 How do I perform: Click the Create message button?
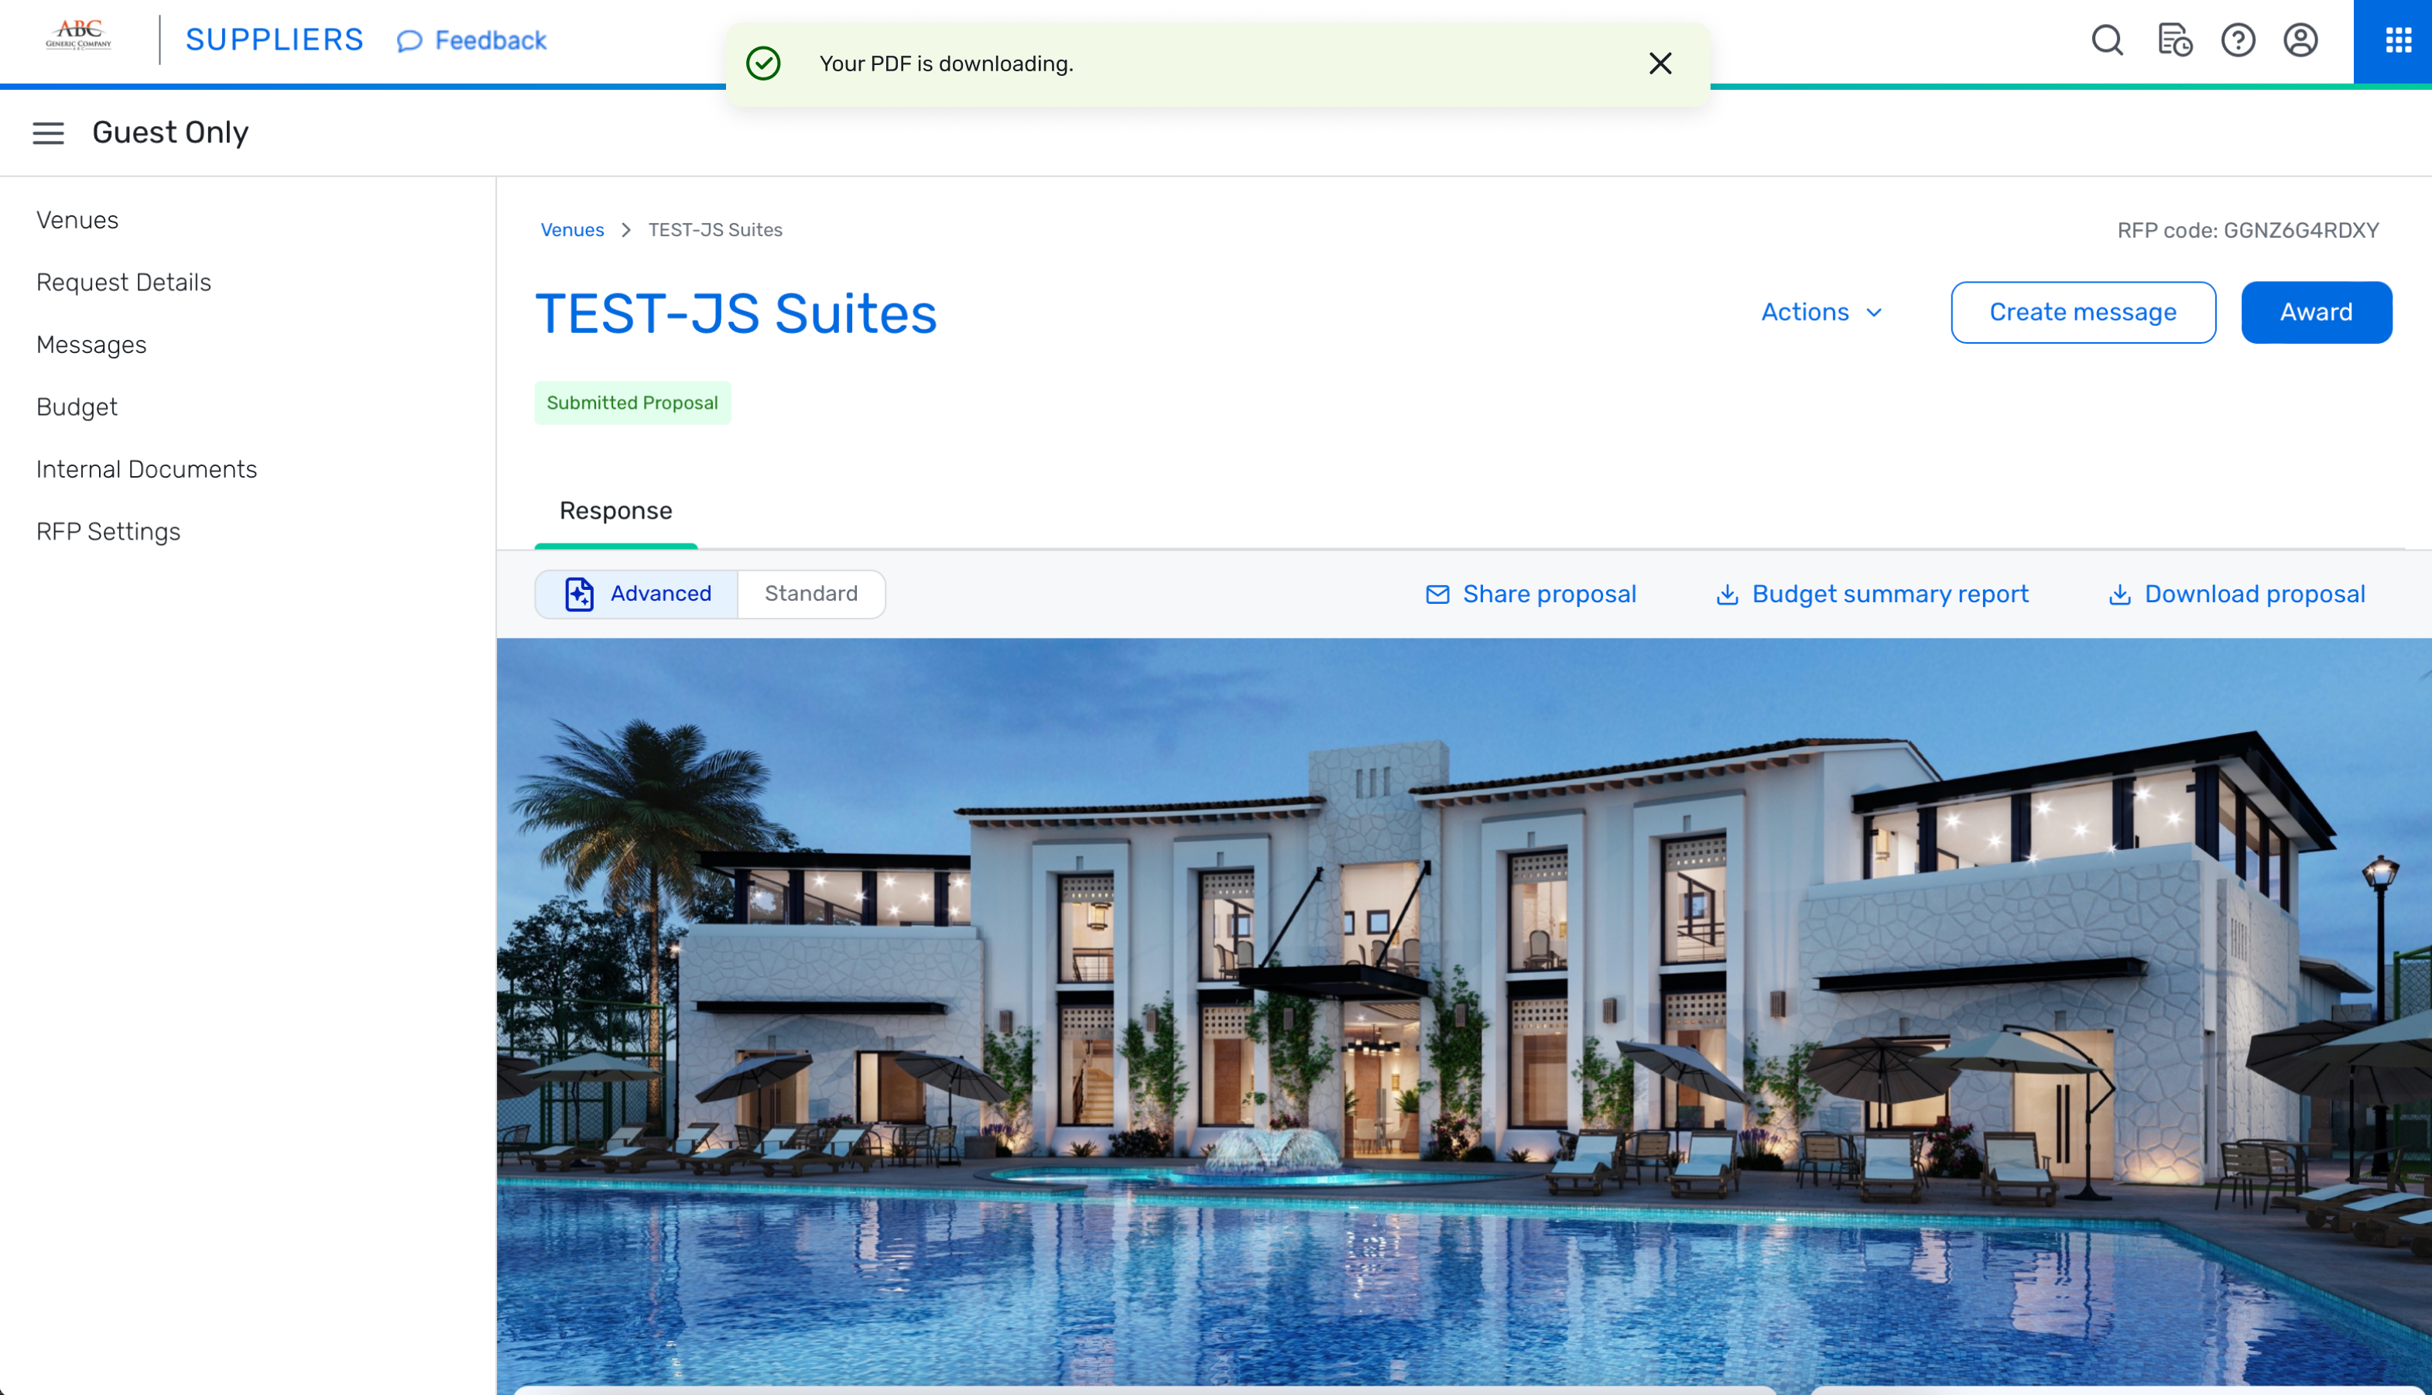(2084, 312)
